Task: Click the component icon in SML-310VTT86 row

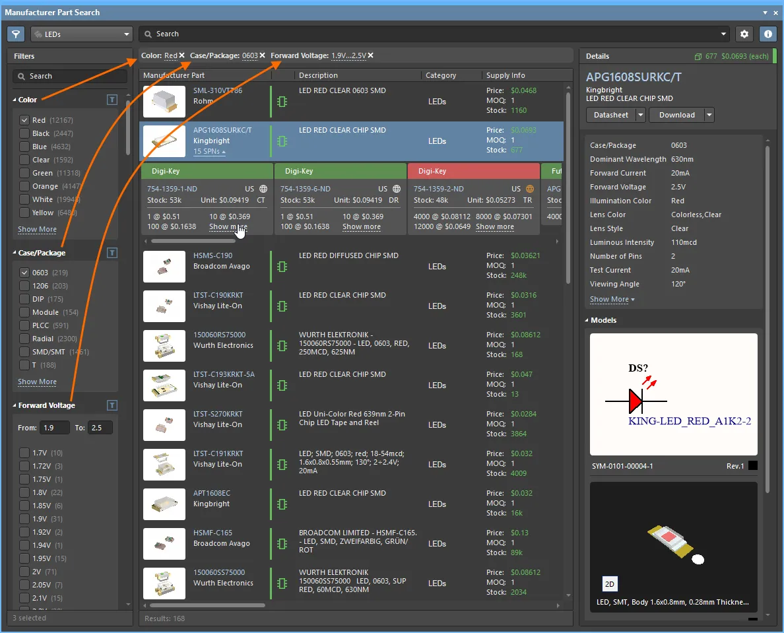Action: tap(282, 102)
